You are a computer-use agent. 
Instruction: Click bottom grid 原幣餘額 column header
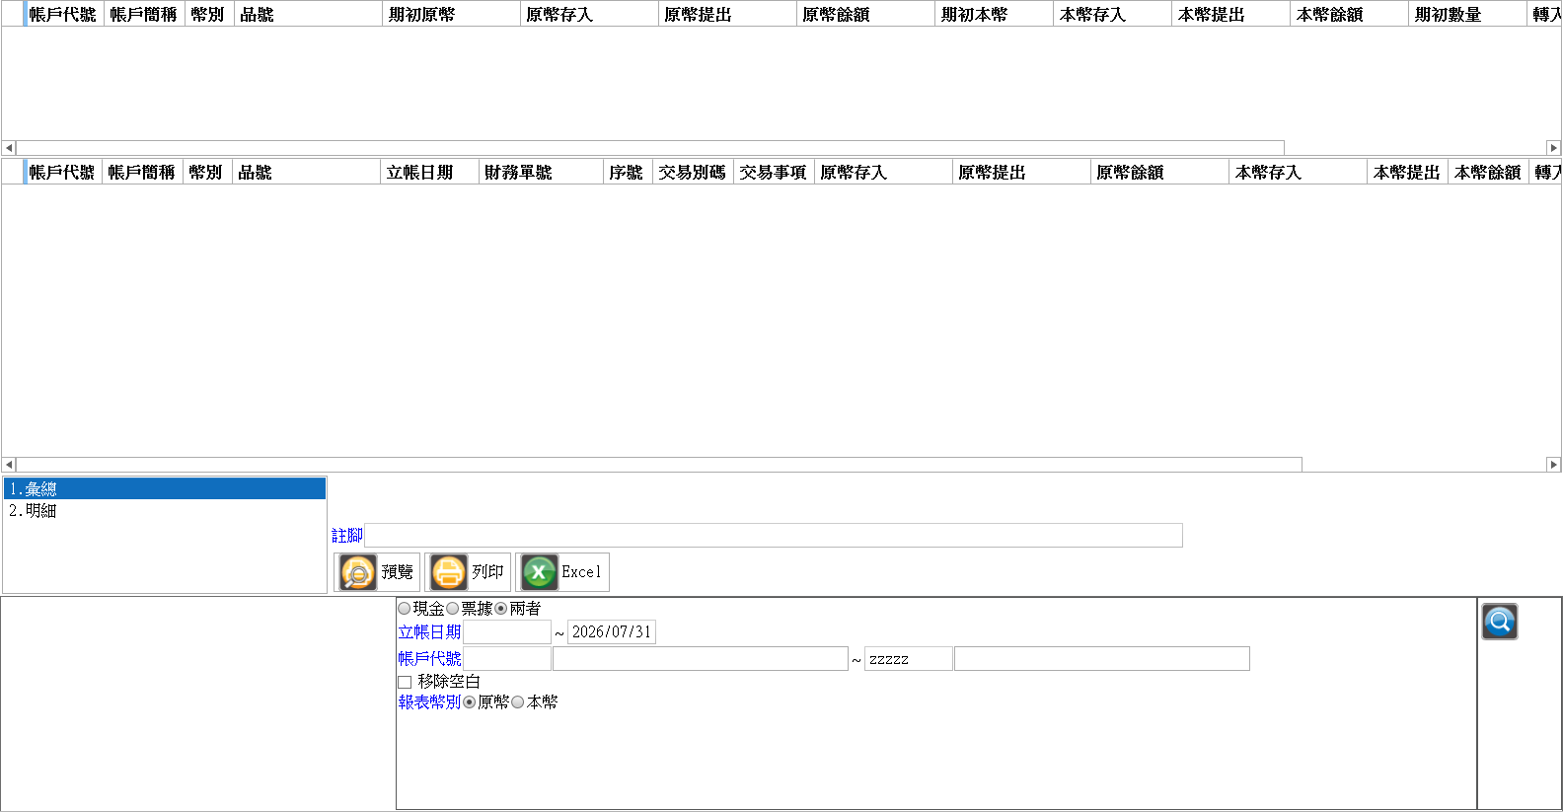1159,173
